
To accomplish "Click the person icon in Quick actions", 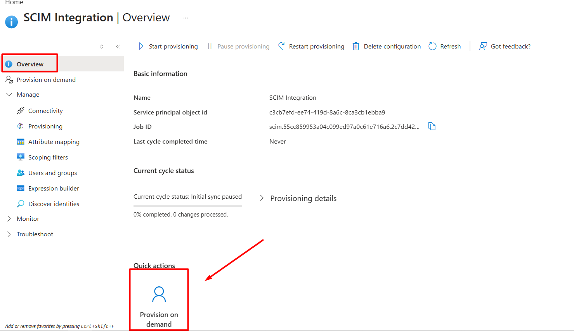I will [x=159, y=294].
